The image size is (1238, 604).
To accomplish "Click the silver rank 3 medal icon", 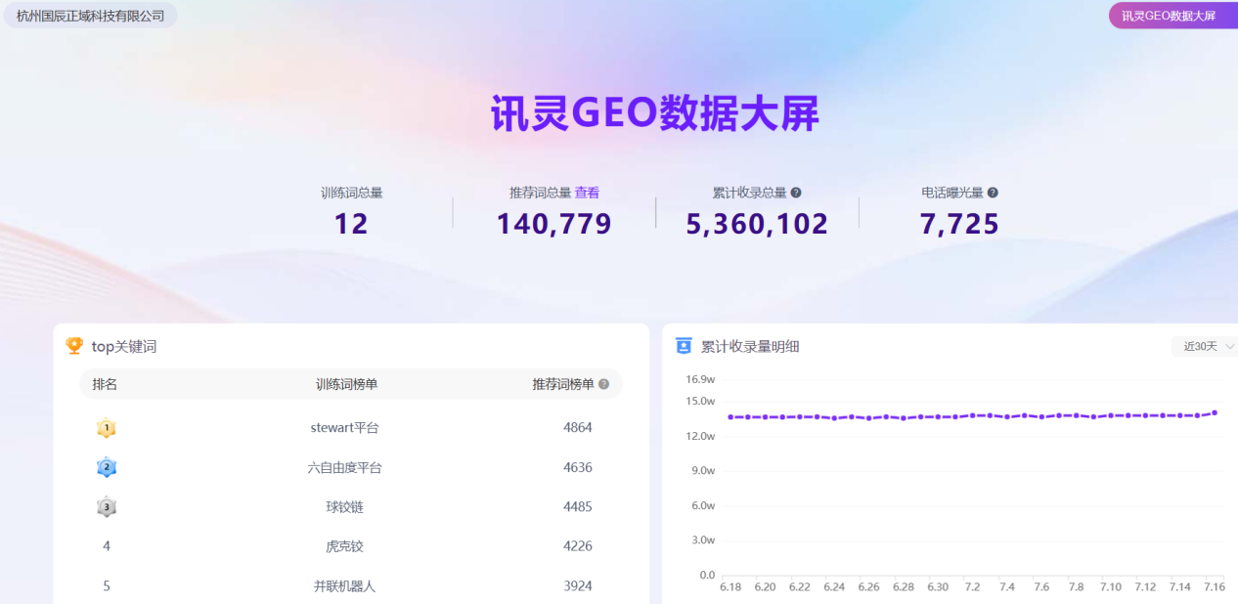I will pos(107,507).
